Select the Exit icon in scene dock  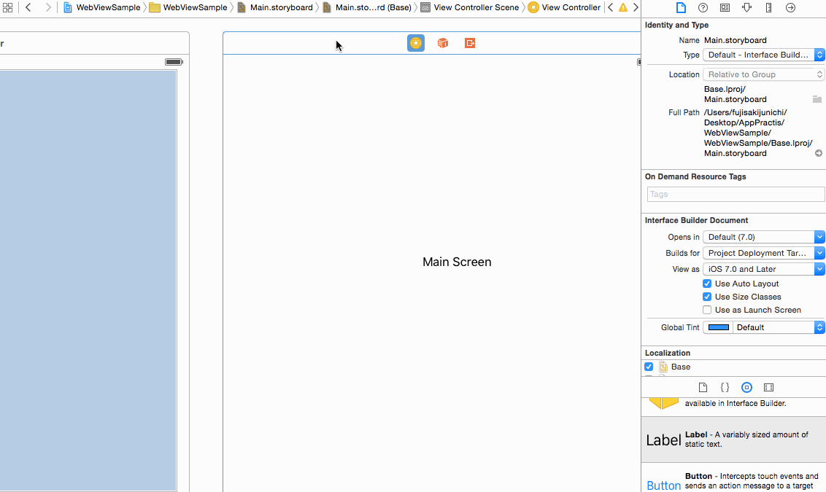pyautogui.click(x=470, y=43)
